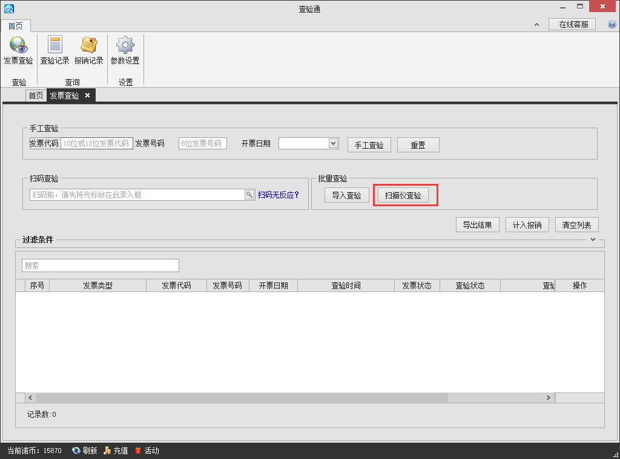Click the search magnifier in scan box
The image size is (620, 459).
point(249,195)
